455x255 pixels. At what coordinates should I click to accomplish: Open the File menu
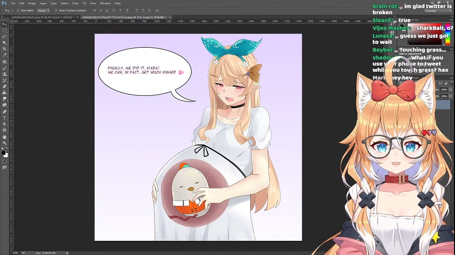(13, 3)
